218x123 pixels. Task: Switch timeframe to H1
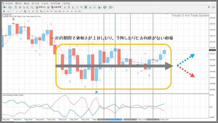[63, 11]
